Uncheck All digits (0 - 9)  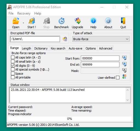tap(13, 65)
